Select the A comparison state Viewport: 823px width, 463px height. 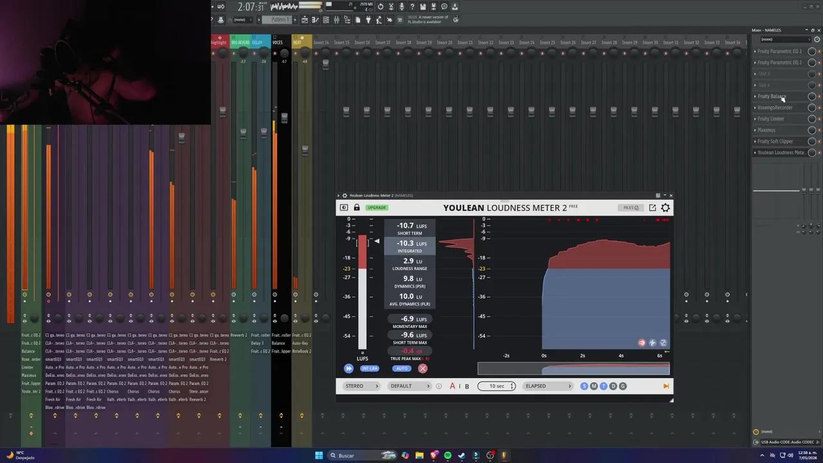(453, 386)
